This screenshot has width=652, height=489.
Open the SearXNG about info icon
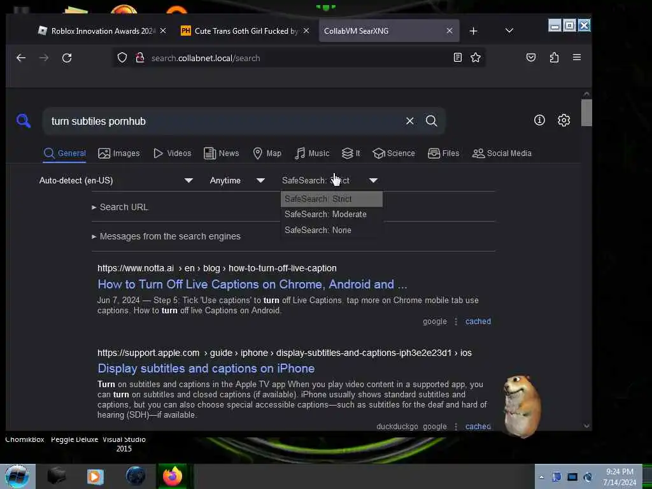(x=539, y=120)
